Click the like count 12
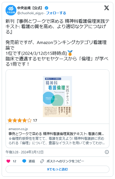The image size is (115, 179). 15,161
